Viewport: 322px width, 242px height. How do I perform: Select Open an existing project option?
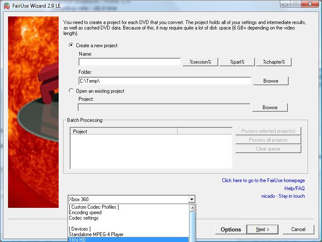[x=71, y=91]
